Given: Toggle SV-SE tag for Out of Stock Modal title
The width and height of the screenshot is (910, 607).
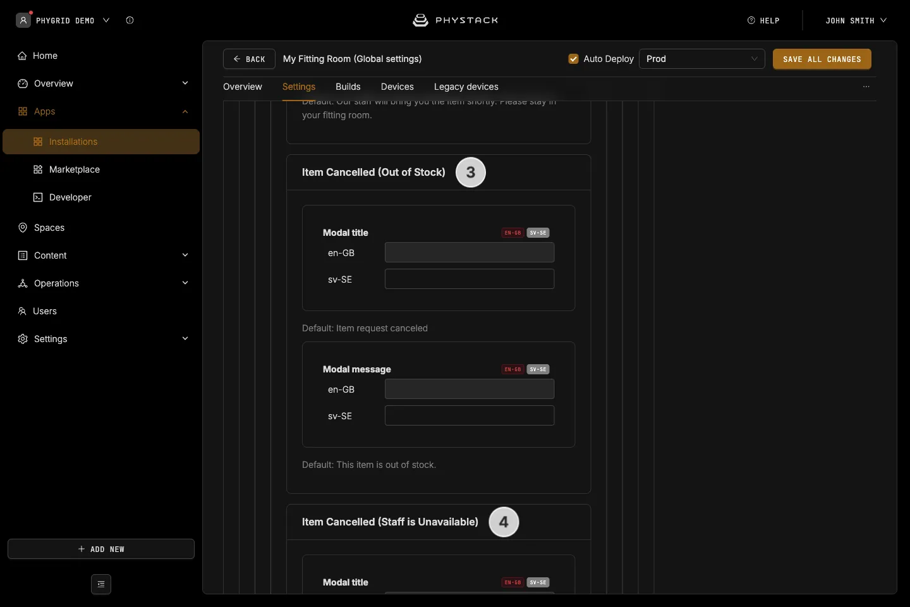Looking at the screenshot, I should coord(538,233).
